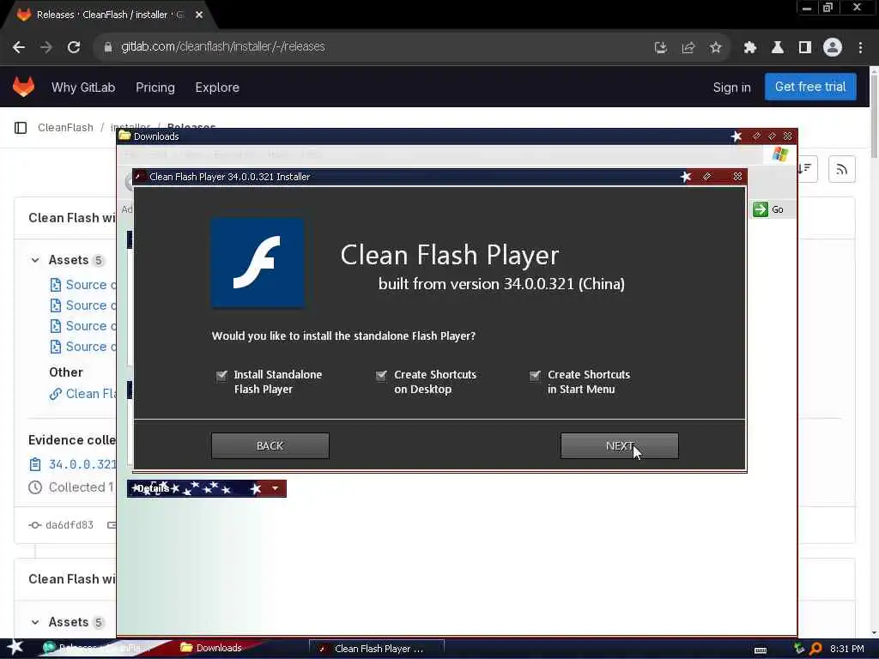Screen dimensions: 879x659
Task: Click Get free trial button
Action: (x=810, y=87)
